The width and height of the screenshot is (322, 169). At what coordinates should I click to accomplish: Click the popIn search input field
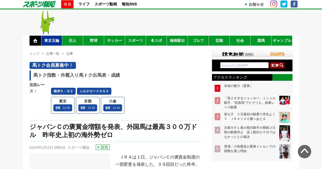tap(244, 65)
